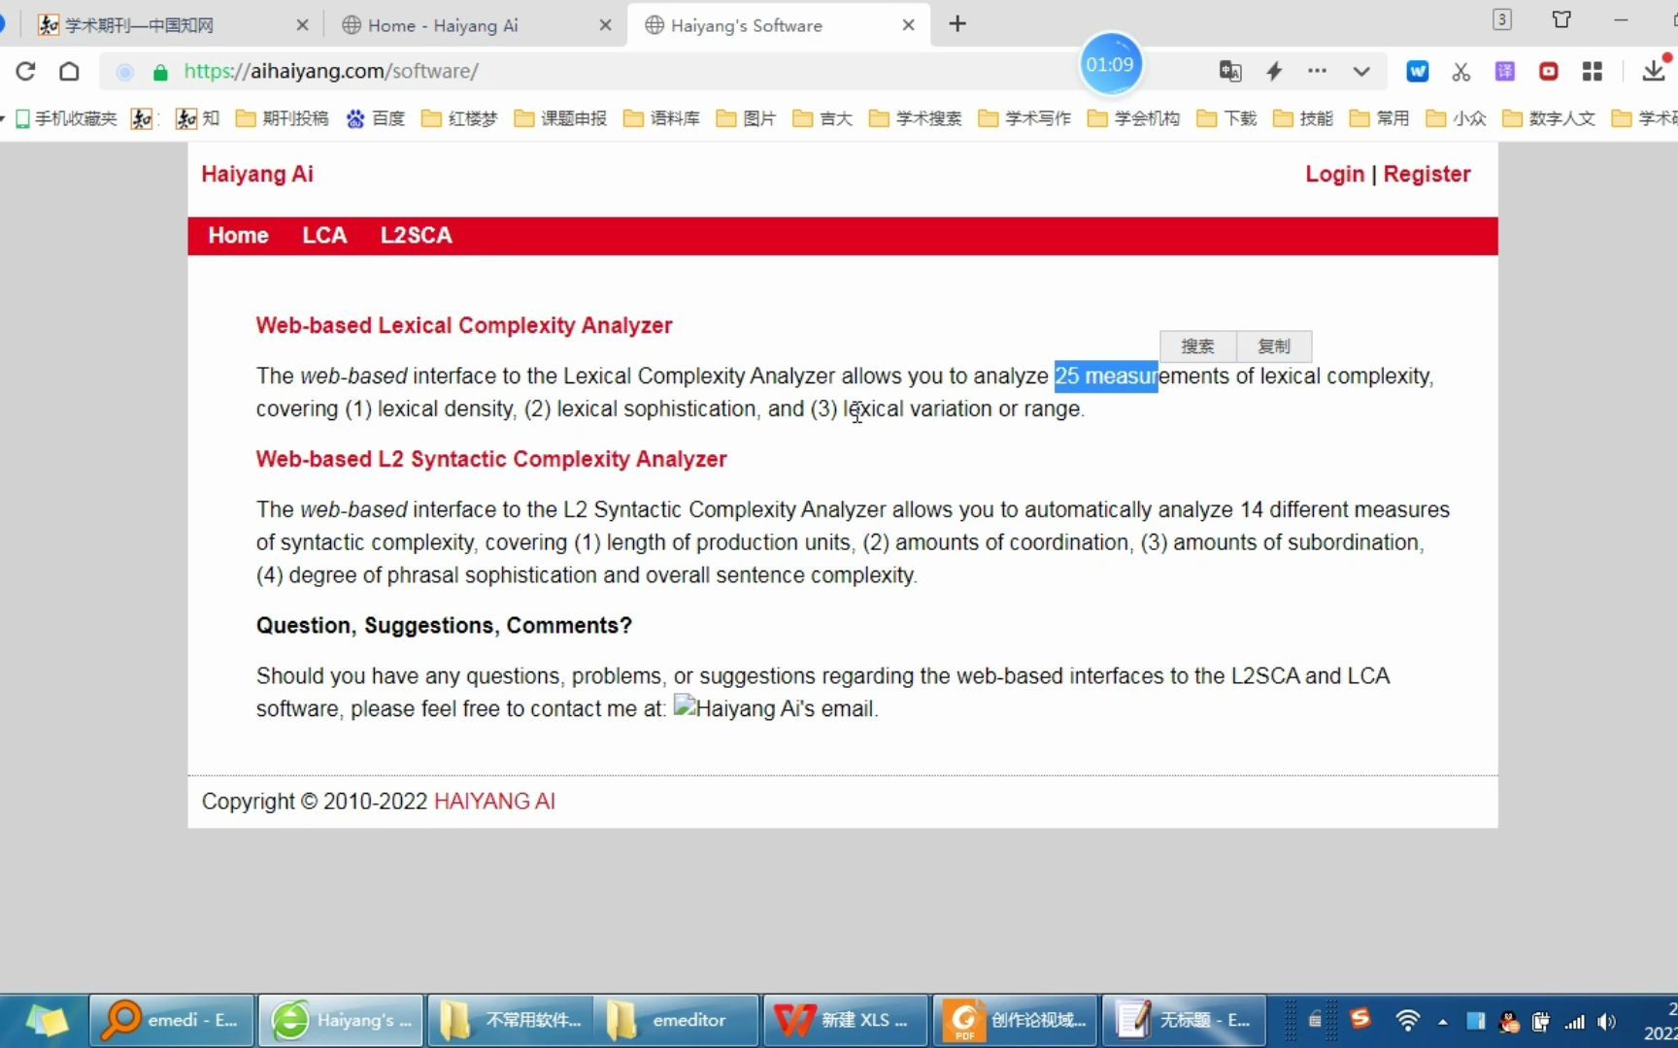
Task: Click the 复制 popup button
Action: (1274, 346)
